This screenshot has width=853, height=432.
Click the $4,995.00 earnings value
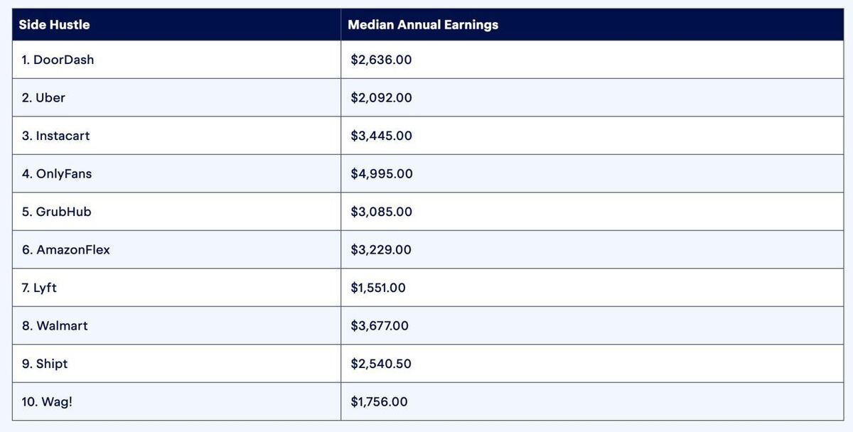[x=381, y=174]
